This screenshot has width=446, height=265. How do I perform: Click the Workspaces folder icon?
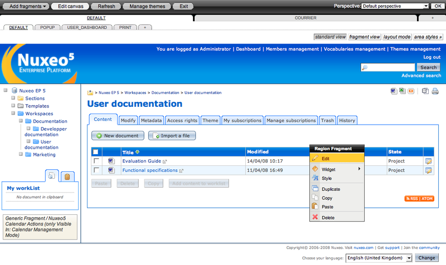click(21, 114)
